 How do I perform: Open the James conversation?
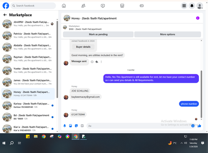click(x=28, y=82)
